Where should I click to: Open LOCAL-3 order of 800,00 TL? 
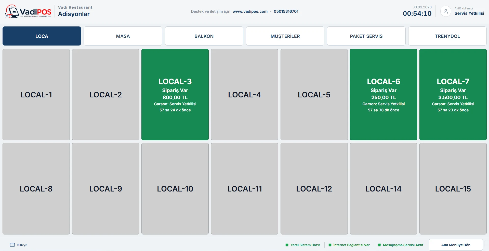pyautogui.click(x=175, y=95)
